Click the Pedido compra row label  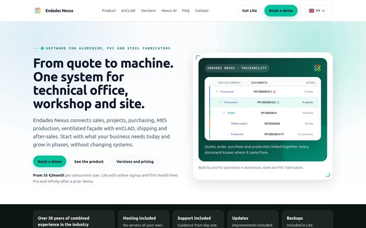tap(239, 124)
